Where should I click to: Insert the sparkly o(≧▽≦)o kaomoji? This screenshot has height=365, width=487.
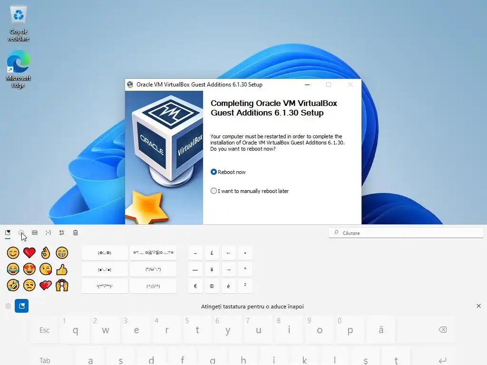[x=153, y=253]
